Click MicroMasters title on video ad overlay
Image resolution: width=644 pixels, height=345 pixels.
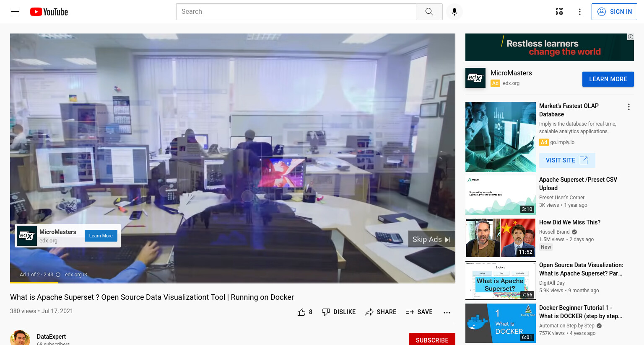point(58,232)
